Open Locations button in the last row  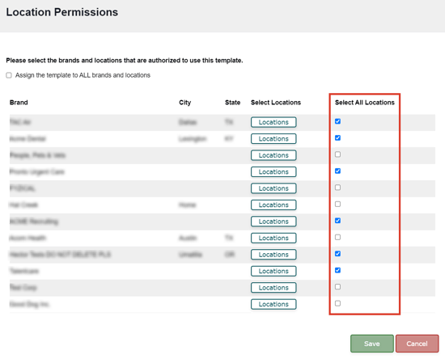[273, 304]
